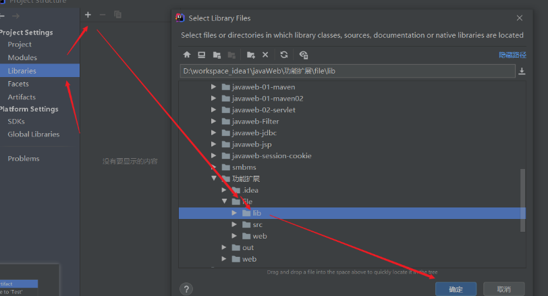The width and height of the screenshot is (548, 296).
Task: Click the Project directory toolbar icon
Action: (217, 55)
